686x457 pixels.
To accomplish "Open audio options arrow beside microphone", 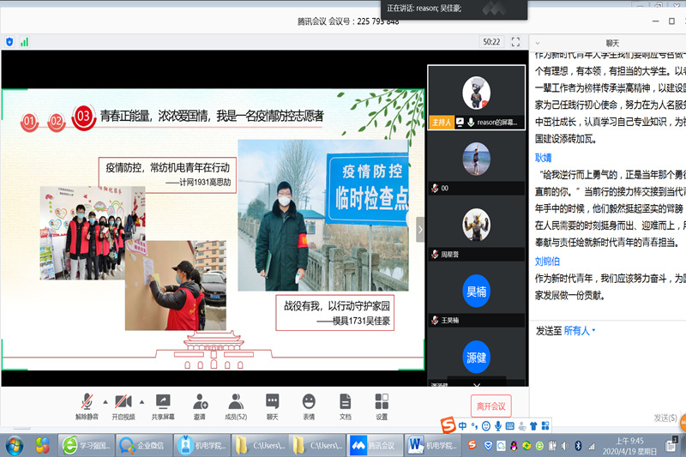I will click(105, 401).
